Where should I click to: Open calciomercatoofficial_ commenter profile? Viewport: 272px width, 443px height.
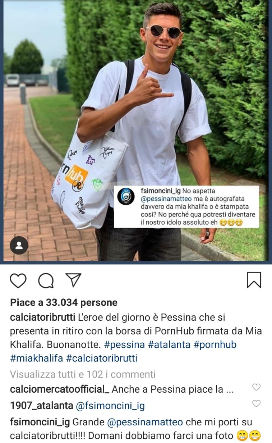pos(60,390)
